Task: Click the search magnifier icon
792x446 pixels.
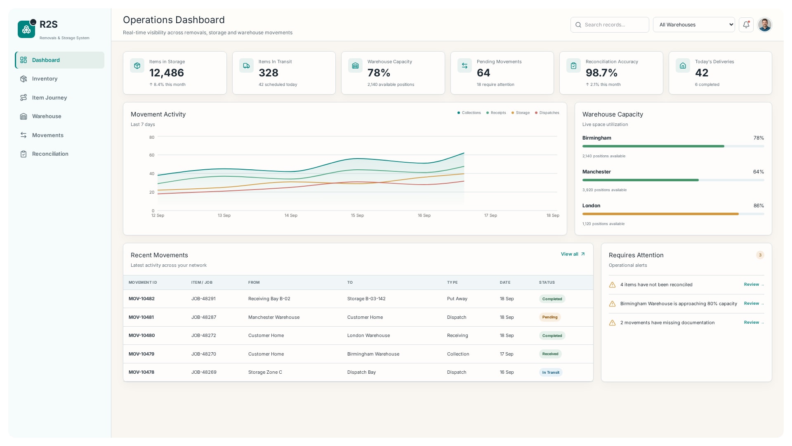Action: point(578,25)
